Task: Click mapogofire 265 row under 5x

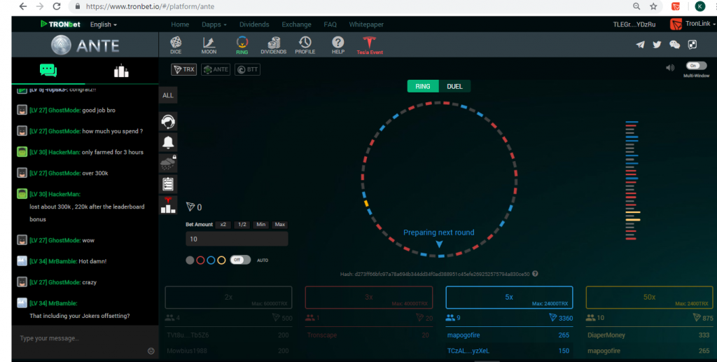Action: pyautogui.click(x=508, y=335)
